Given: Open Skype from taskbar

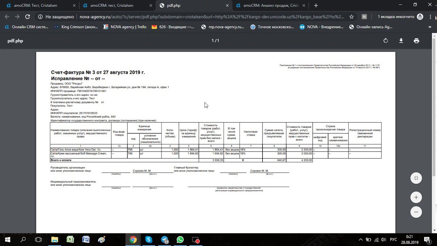Looking at the screenshot, I should [149, 240].
